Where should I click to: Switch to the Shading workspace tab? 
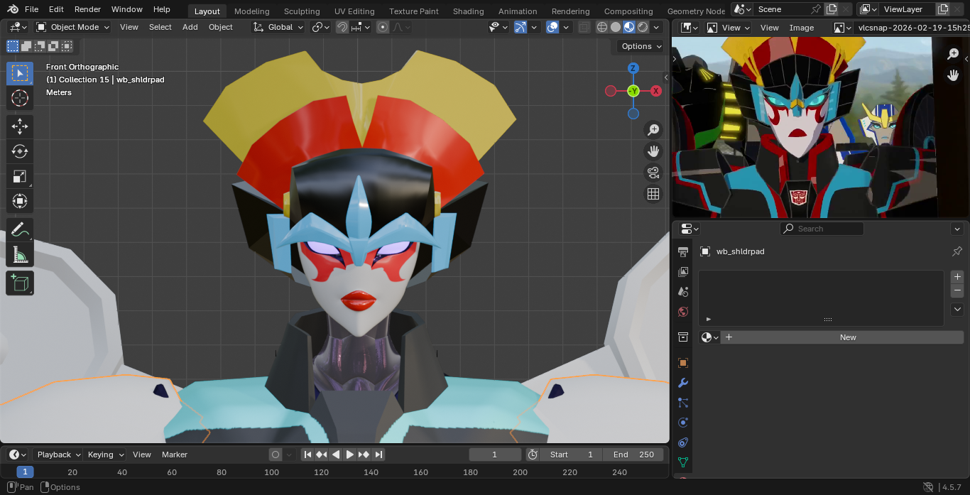[469, 11]
